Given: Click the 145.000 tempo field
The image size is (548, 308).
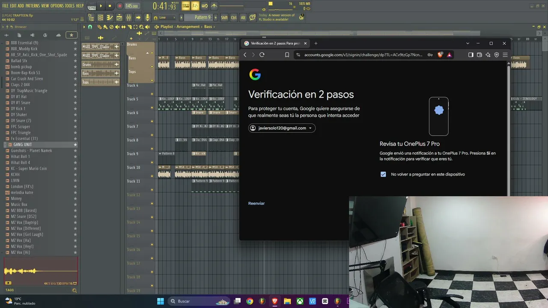Looking at the screenshot, I should pyautogui.click(x=132, y=6).
